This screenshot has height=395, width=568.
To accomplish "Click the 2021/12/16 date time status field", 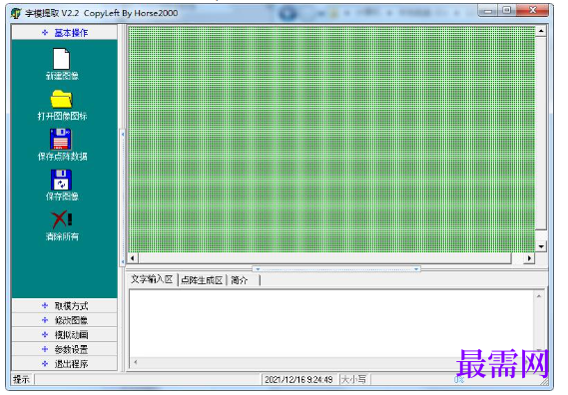I will point(298,379).
